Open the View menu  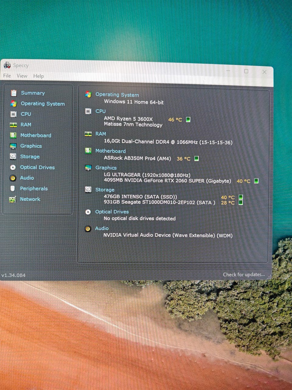click(x=22, y=76)
